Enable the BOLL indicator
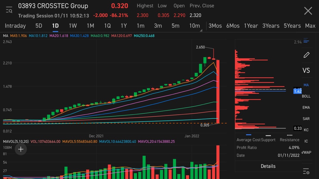The width and height of the screenshot is (319, 179). pos(306,96)
